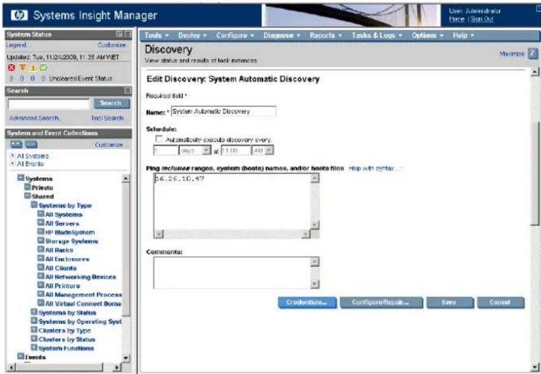Expand the Private tree node

coord(28,187)
